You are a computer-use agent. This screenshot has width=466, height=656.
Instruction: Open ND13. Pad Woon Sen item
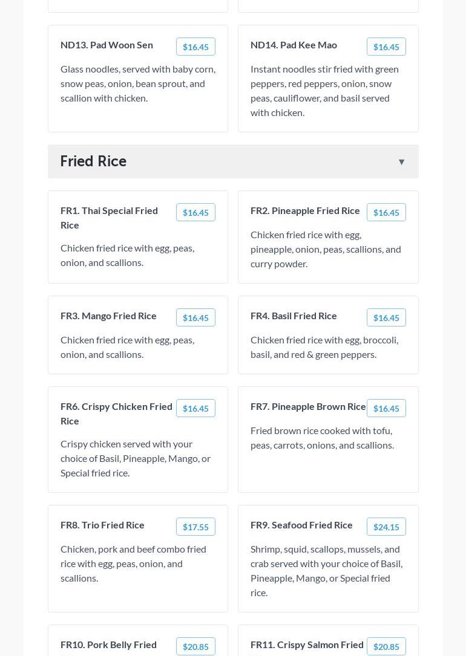coord(107,45)
